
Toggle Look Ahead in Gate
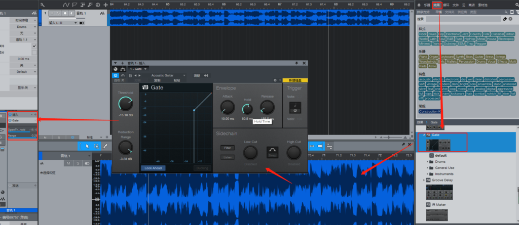pyautogui.click(x=153, y=168)
